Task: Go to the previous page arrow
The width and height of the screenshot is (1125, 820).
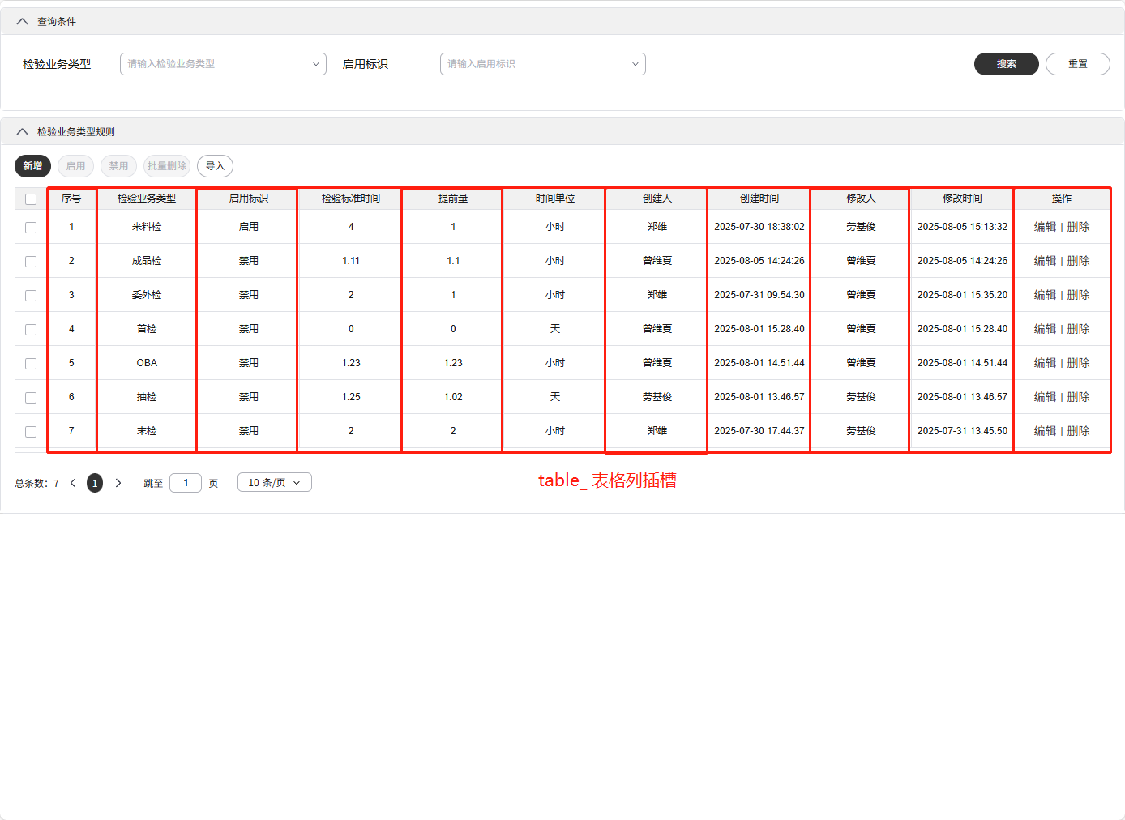Action: (73, 483)
